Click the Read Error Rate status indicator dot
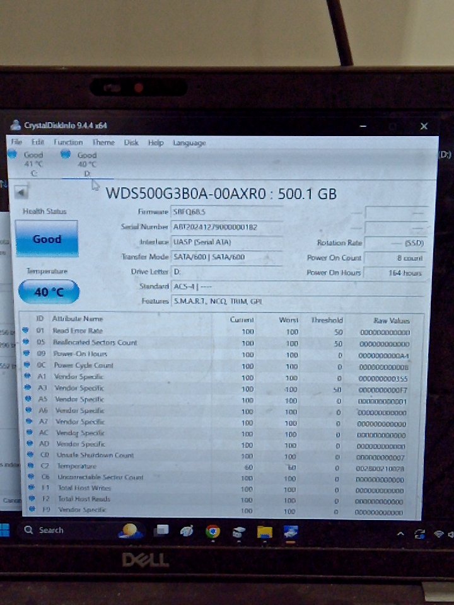 [26, 331]
